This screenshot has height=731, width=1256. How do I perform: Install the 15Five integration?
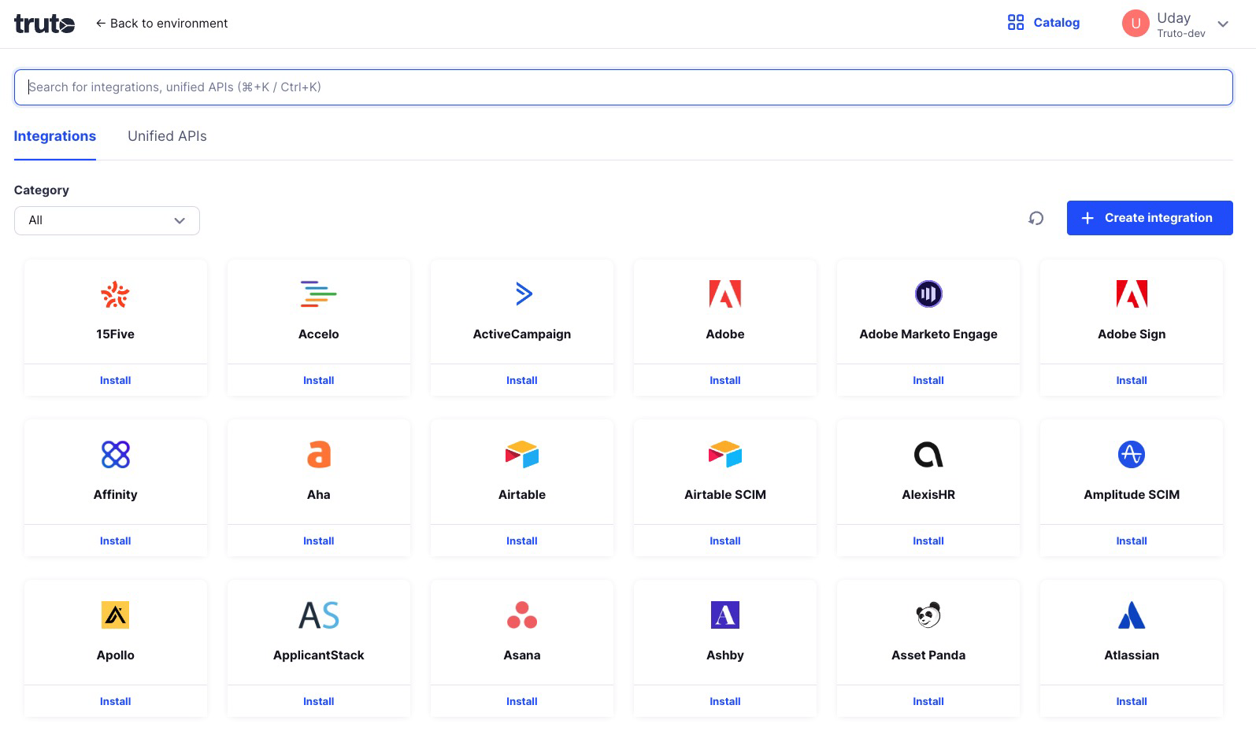point(115,380)
